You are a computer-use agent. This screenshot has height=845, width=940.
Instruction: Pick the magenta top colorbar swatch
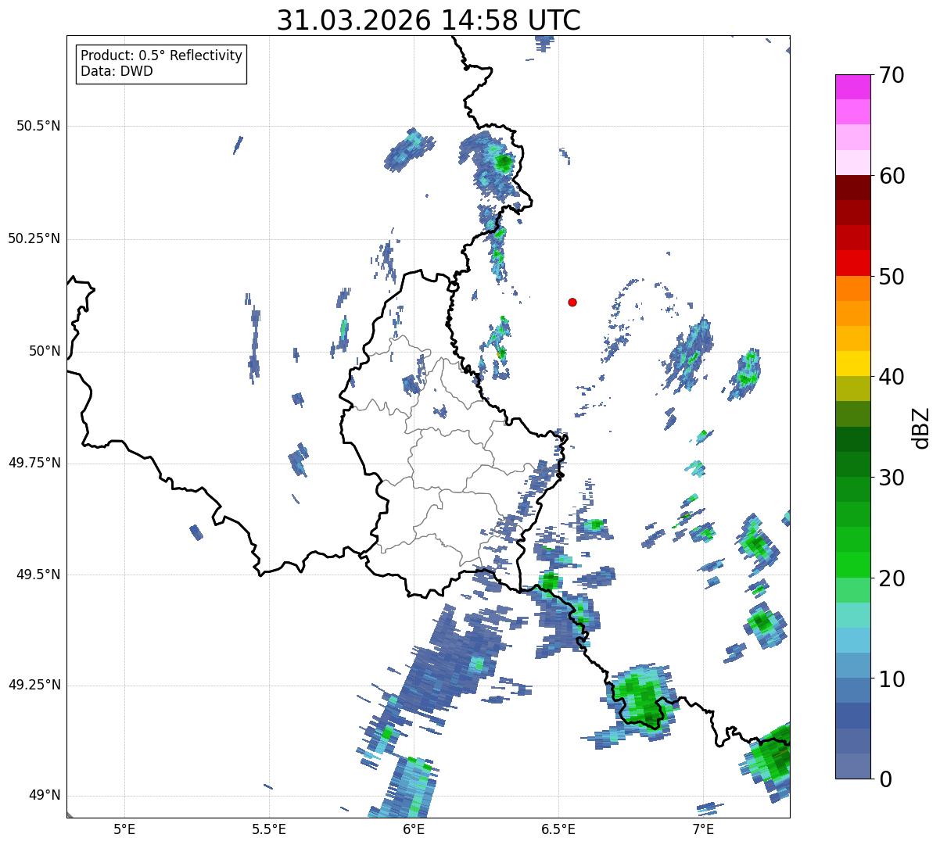click(x=852, y=87)
